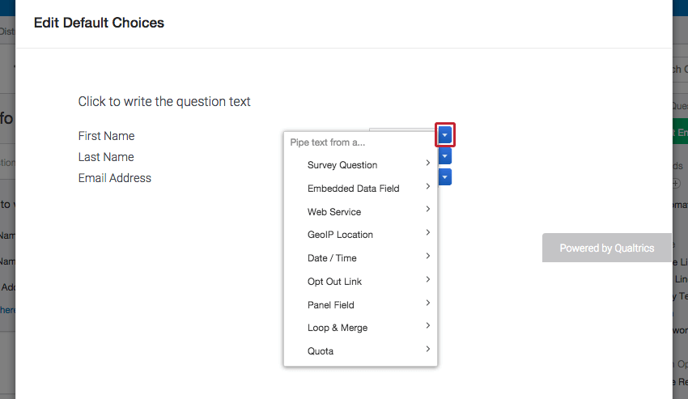The width and height of the screenshot is (688, 399).
Task: Click the First Name field label
Action: coord(106,136)
